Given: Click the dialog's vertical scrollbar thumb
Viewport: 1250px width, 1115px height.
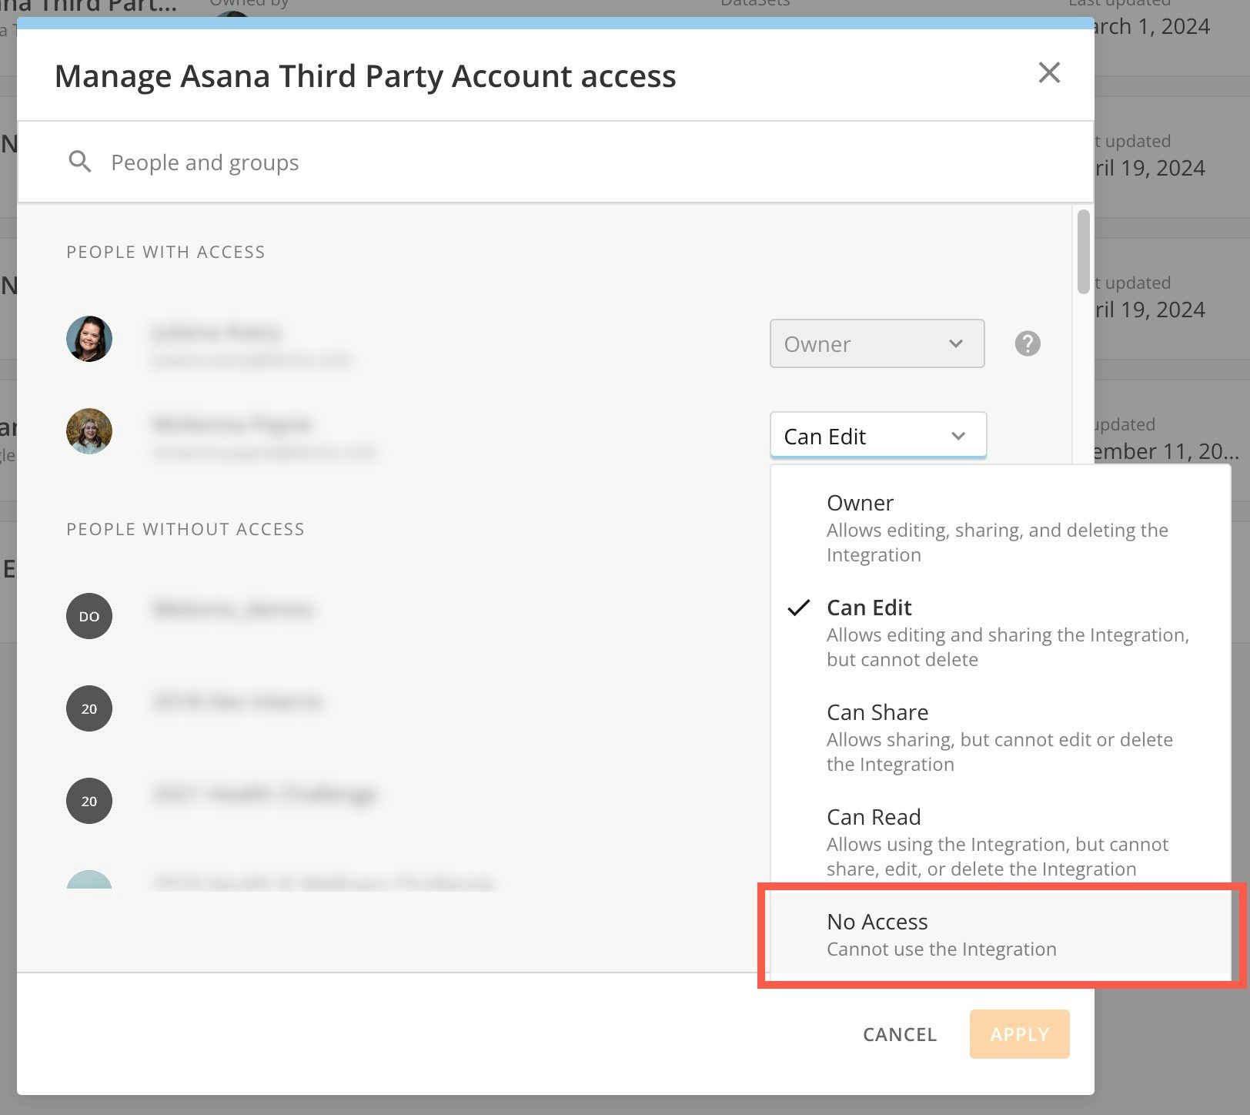Looking at the screenshot, I should tap(1084, 252).
